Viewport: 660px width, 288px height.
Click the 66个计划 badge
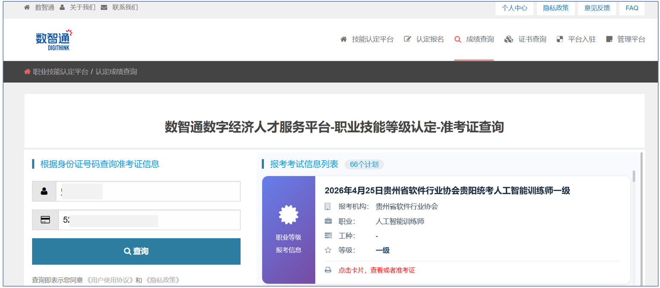point(364,164)
